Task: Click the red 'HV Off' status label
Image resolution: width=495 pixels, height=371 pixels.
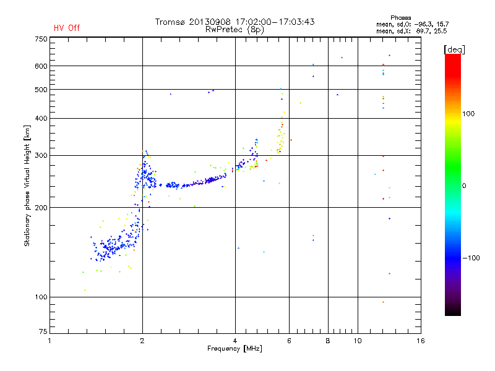Action: coord(67,28)
